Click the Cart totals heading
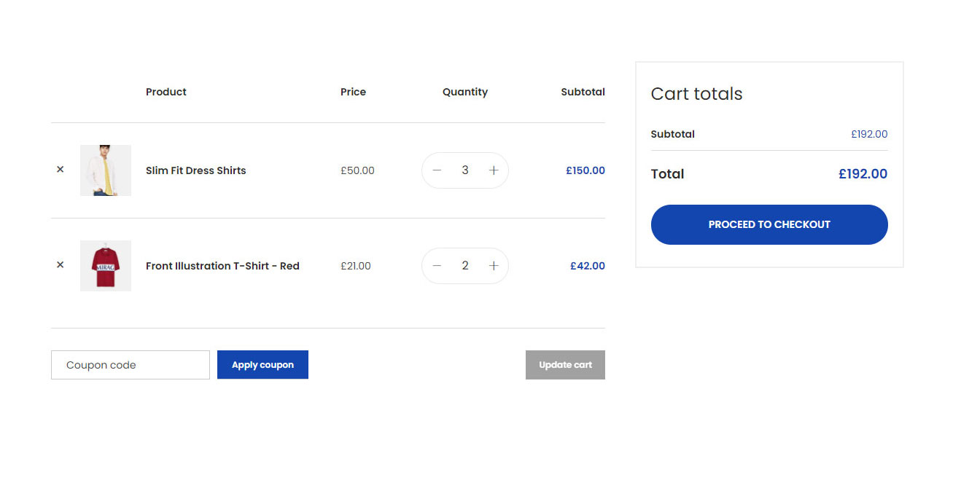The image size is (961, 480). tap(696, 94)
